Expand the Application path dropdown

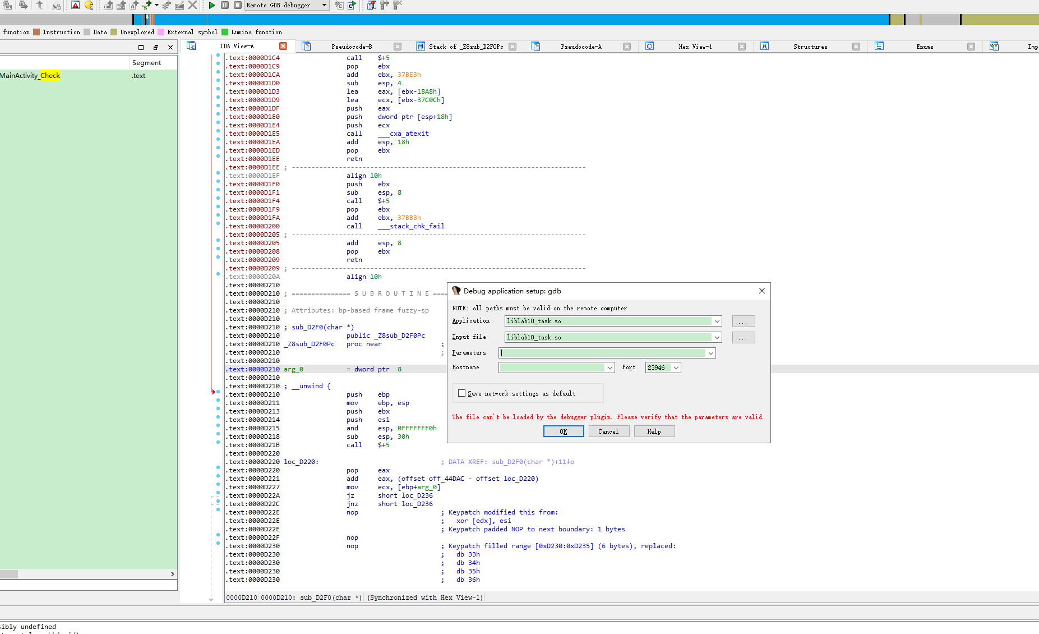pyautogui.click(x=717, y=321)
